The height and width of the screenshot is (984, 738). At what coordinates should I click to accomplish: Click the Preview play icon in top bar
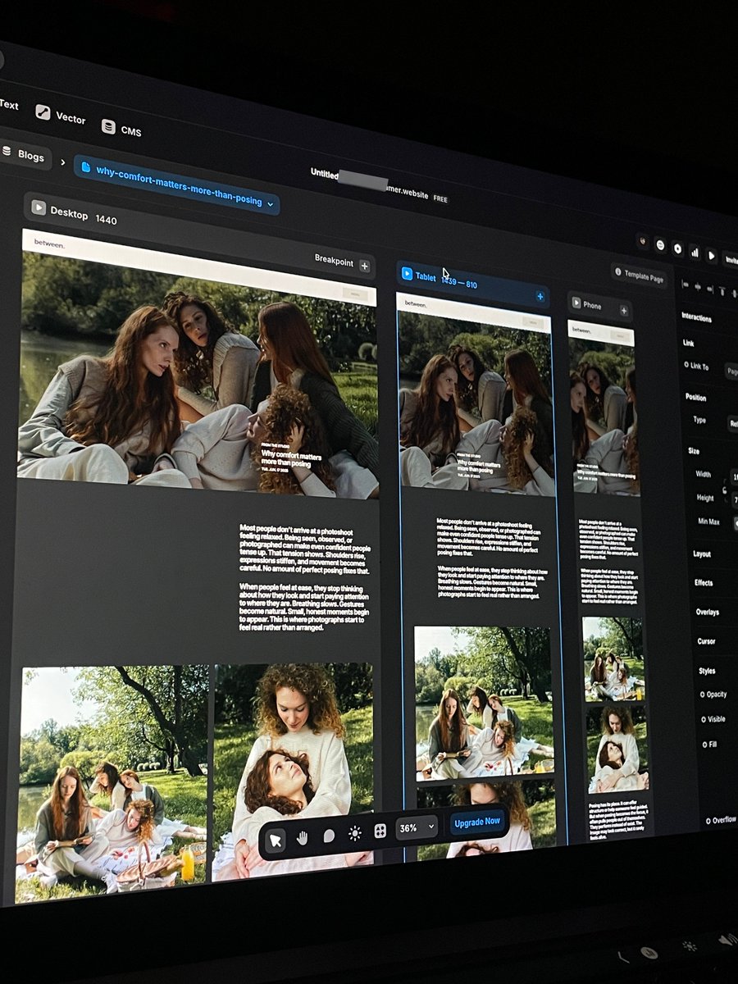pos(712,256)
